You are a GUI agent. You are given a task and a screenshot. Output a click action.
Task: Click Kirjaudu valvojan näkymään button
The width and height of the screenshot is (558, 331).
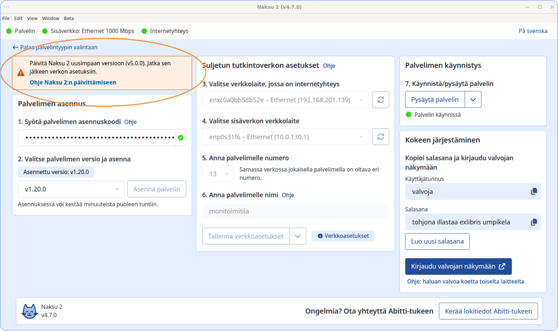click(x=458, y=267)
